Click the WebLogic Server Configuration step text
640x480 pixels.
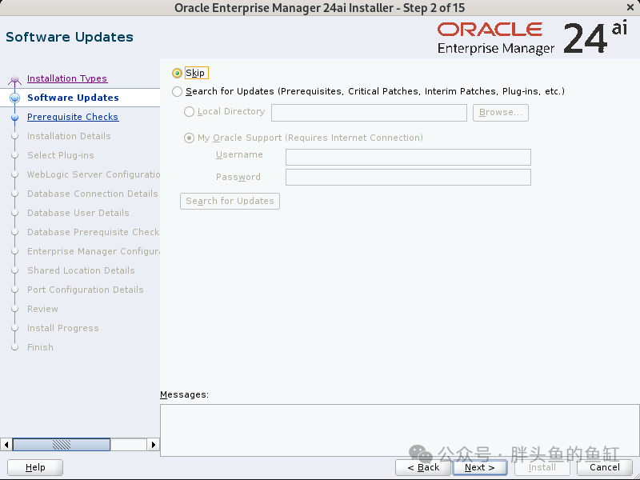[x=94, y=174]
